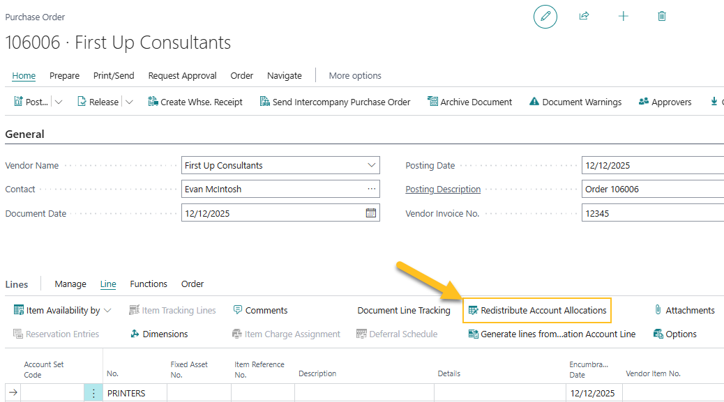View Document Warnings
This screenshot has height=402, width=724.
(x=575, y=101)
